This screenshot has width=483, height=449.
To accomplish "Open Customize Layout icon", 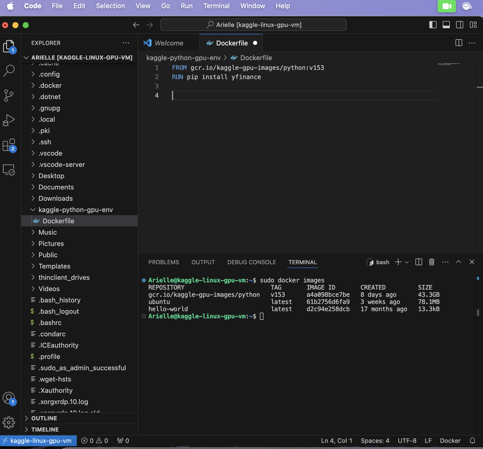I will click(x=473, y=25).
